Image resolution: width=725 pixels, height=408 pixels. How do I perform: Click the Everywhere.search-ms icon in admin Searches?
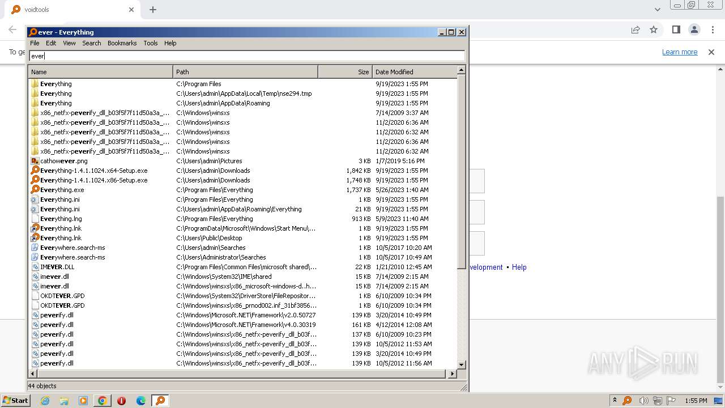[35, 248]
